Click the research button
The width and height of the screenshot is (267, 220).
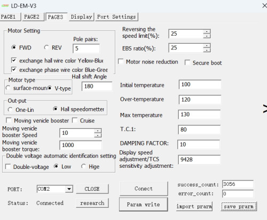click(92, 203)
